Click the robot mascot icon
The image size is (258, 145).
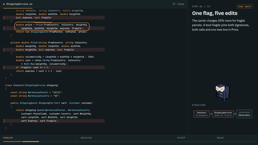pyautogui.click(x=223, y=93)
